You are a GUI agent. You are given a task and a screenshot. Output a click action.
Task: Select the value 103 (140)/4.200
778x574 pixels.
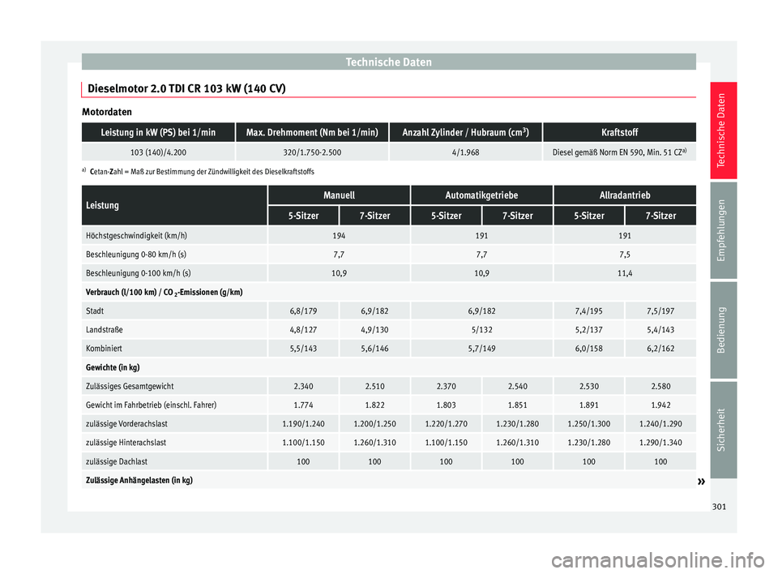158,152
